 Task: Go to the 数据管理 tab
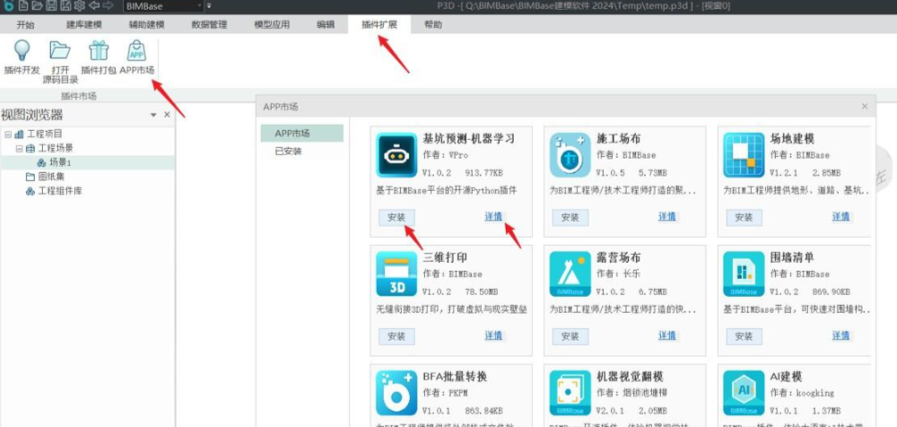tap(209, 24)
